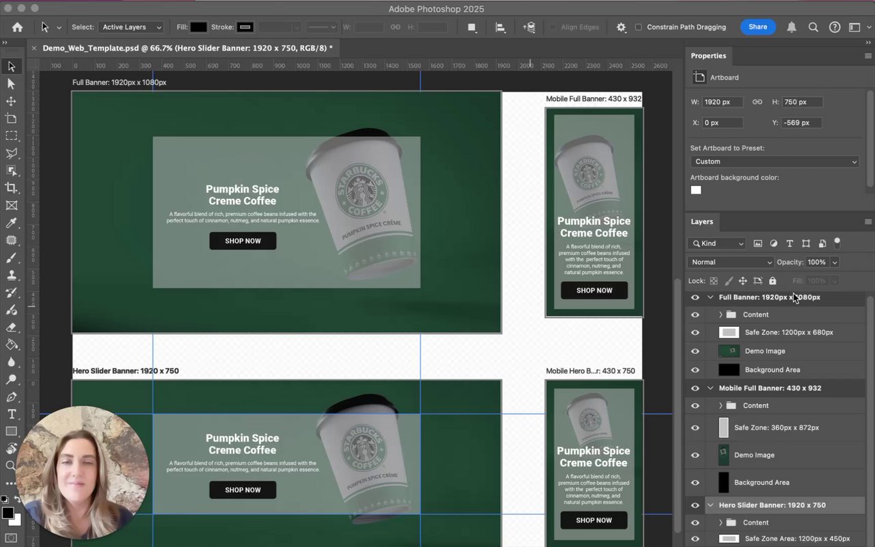Switch to the Properties panel tab
The width and height of the screenshot is (875, 547).
(708, 56)
